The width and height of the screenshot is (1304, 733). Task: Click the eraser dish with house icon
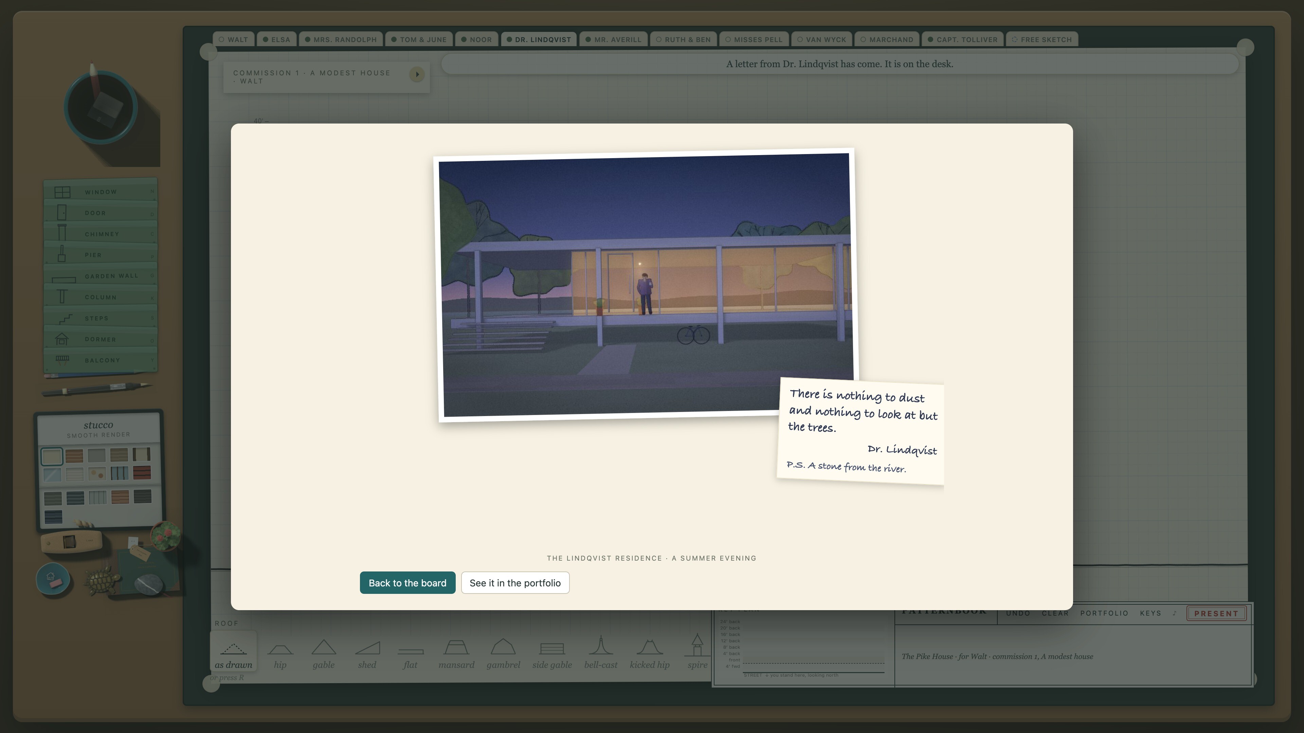tap(53, 579)
